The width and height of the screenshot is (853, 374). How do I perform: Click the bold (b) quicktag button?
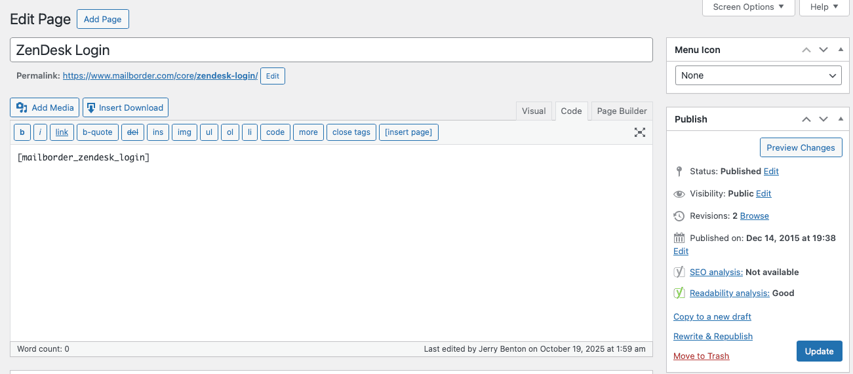[22, 132]
